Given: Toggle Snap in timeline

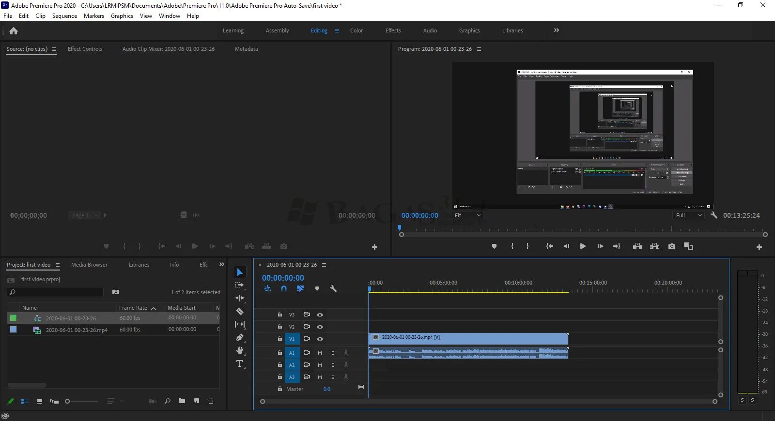Looking at the screenshot, I should (284, 288).
